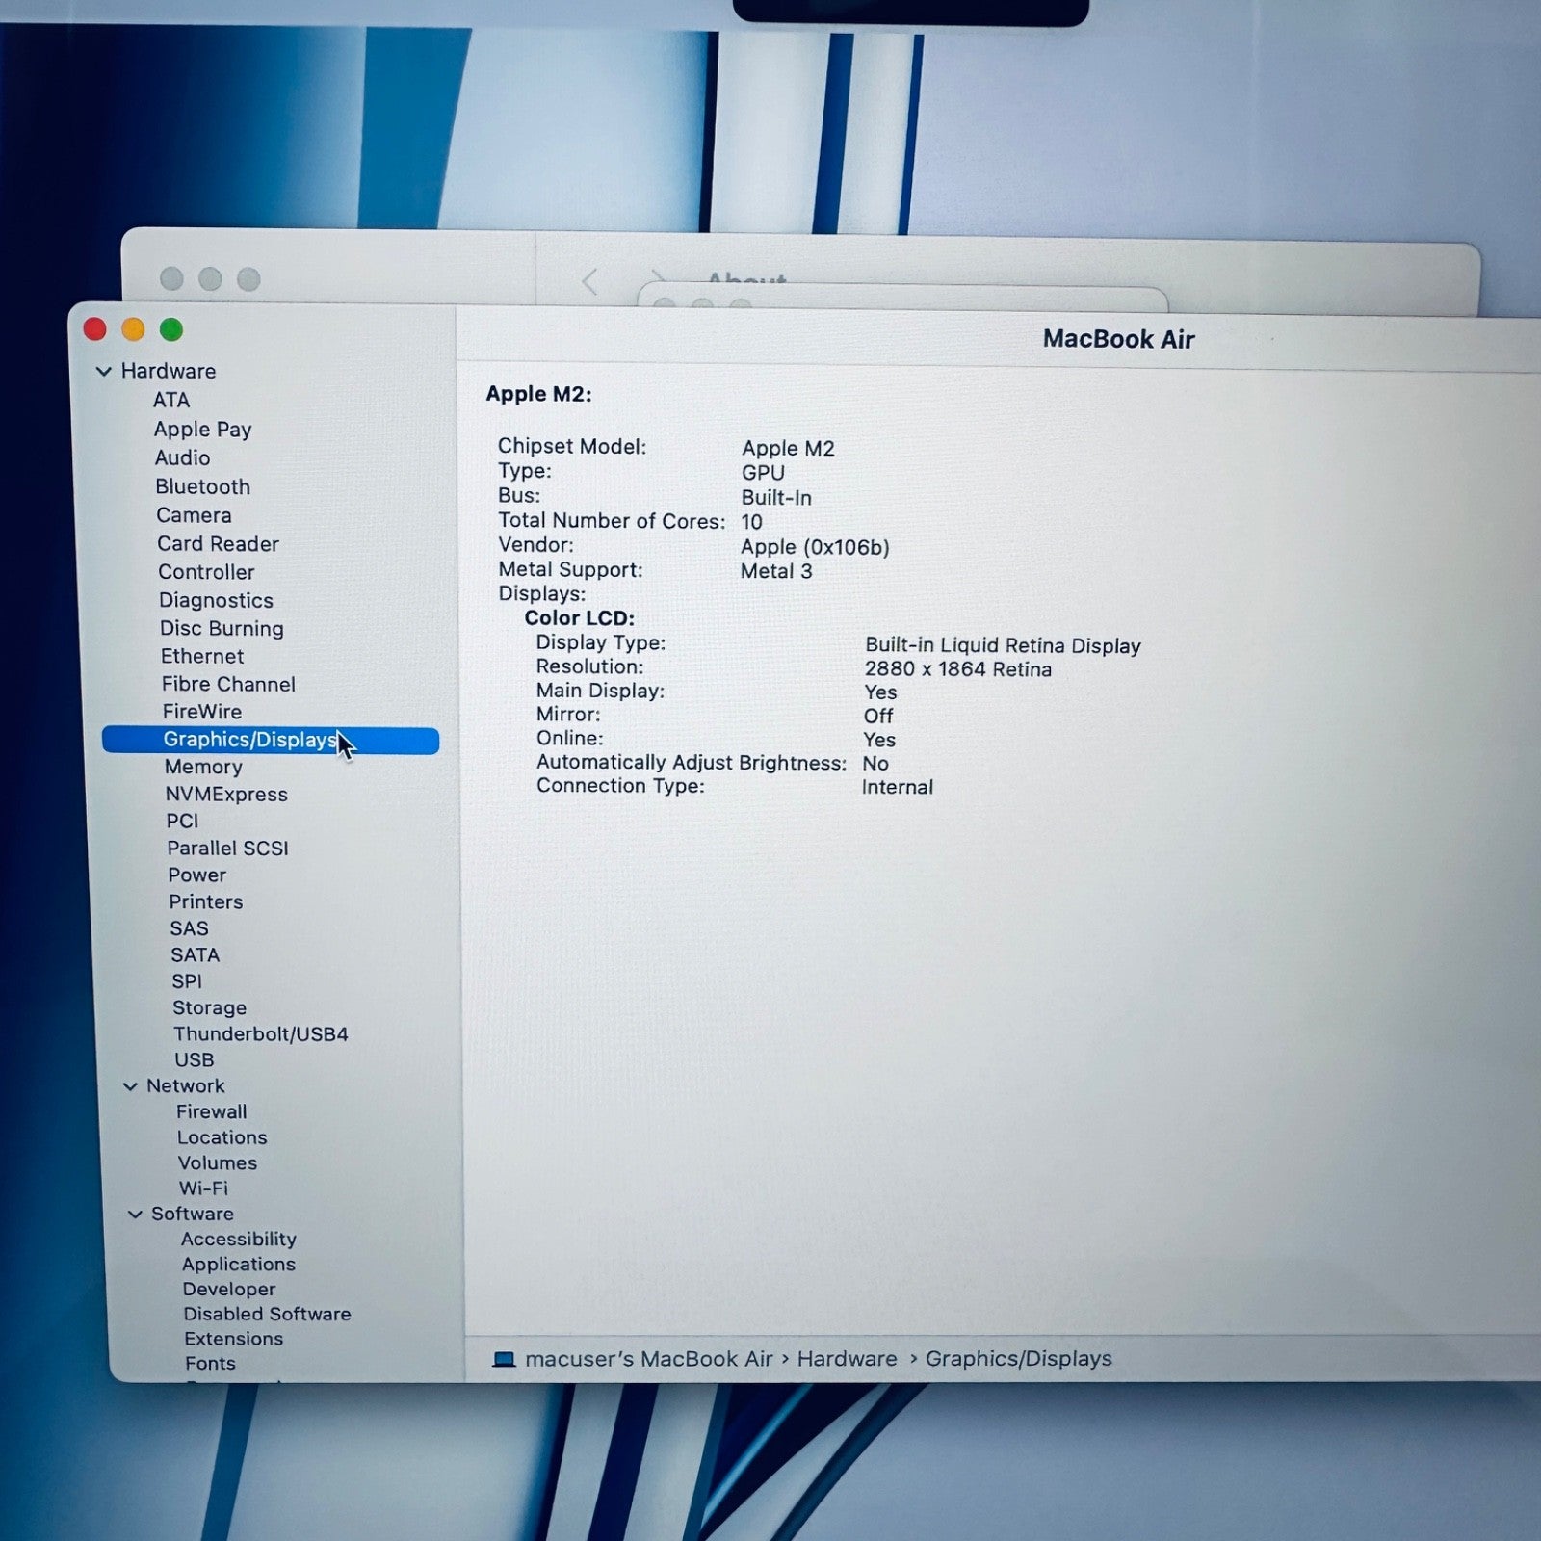This screenshot has height=1541, width=1541.
Task: Collapse the Software section
Action: point(135,1214)
